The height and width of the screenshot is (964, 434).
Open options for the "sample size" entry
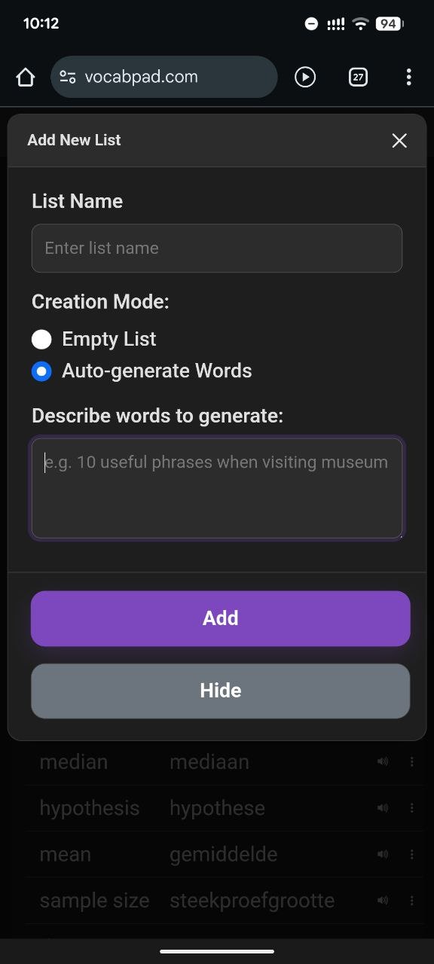point(412,900)
